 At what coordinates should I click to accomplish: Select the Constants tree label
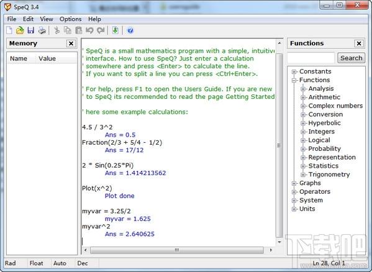[x=315, y=71]
